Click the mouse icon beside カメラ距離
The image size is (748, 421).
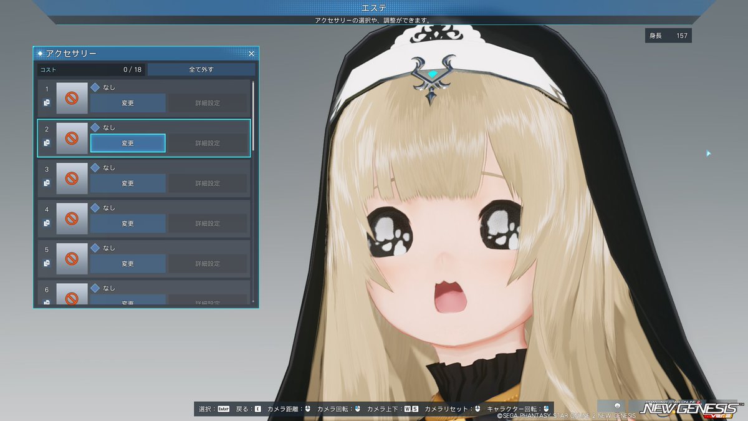(x=307, y=409)
